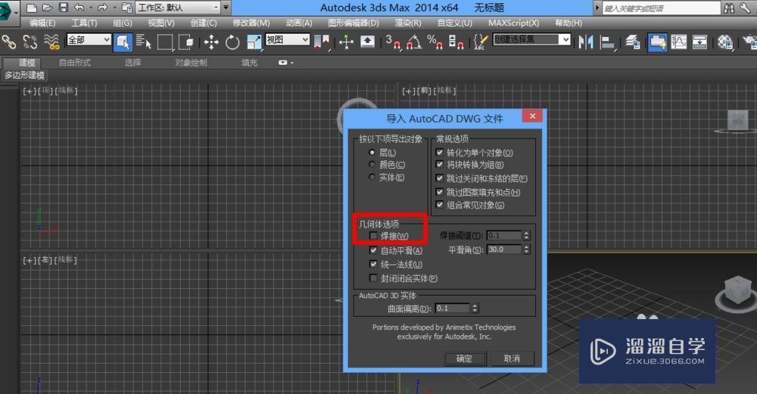Uncheck 跳过关闭和冻结的层(F) checkbox

[x=439, y=178]
